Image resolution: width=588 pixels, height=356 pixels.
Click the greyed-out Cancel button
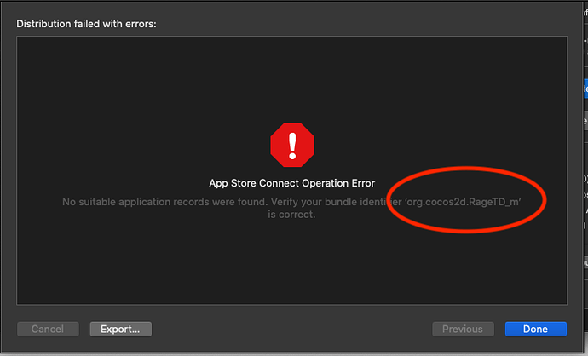[48, 329]
